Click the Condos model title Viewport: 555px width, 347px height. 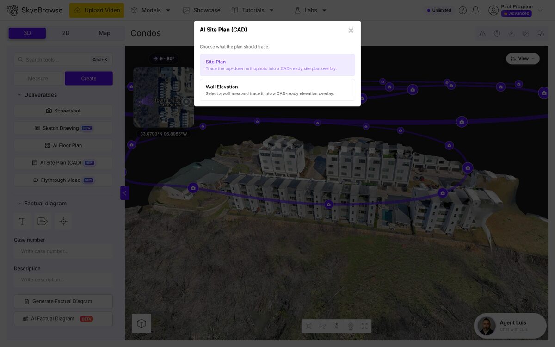[x=146, y=33]
